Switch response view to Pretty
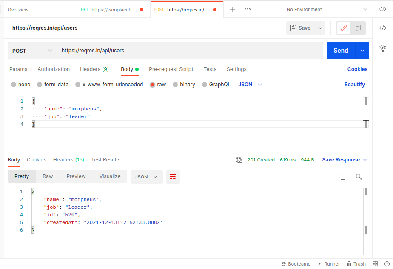 22,176
